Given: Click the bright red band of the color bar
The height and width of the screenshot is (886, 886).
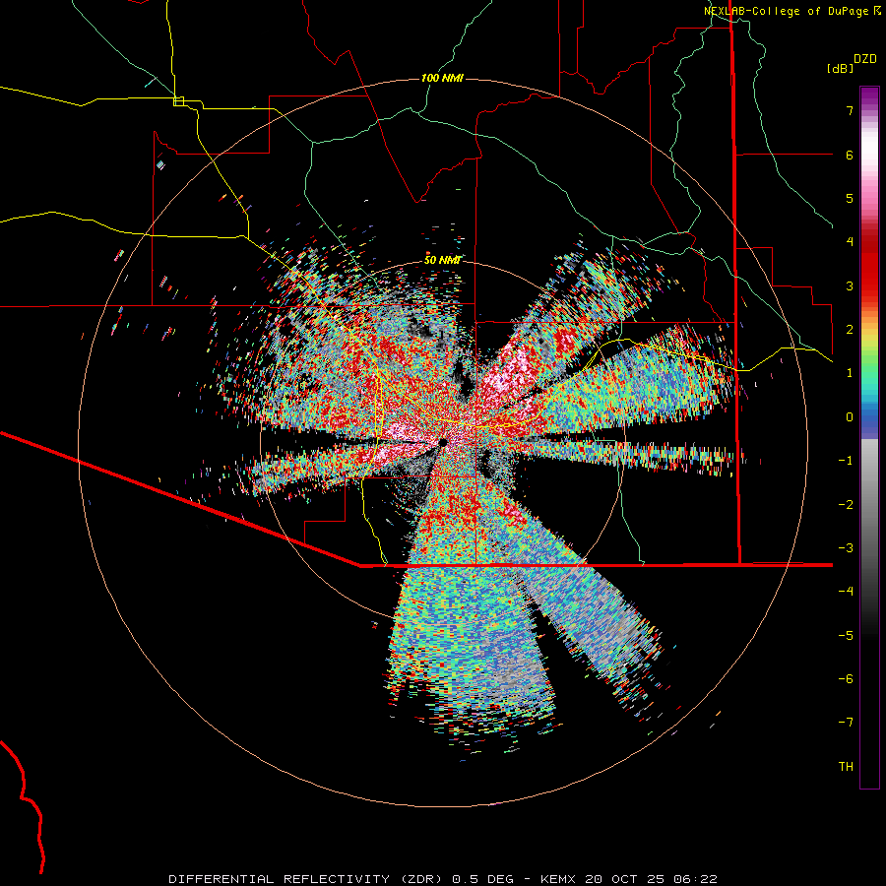Looking at the screenshot, I should point(869,272).
